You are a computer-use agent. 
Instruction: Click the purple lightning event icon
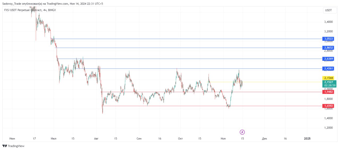(x=242, y=132)
